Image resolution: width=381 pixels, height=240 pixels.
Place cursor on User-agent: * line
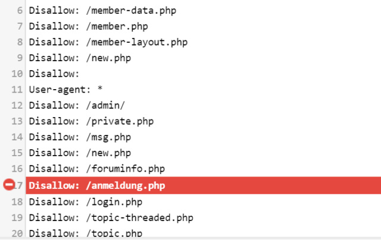click(65, 90)
